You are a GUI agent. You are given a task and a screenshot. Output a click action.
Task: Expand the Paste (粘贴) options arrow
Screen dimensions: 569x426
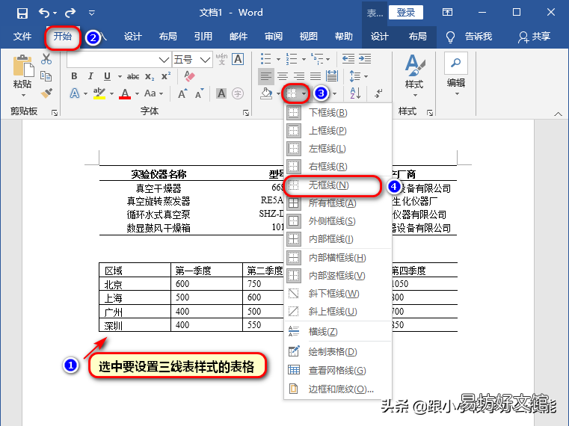23,96
